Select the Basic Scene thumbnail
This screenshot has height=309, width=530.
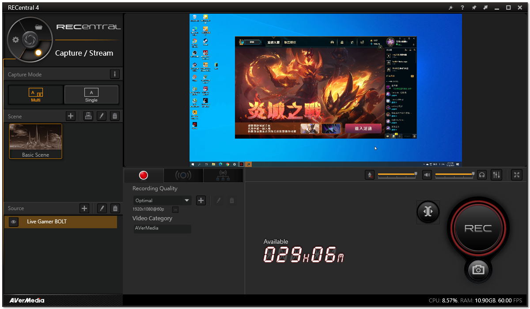tap(36, 141)
